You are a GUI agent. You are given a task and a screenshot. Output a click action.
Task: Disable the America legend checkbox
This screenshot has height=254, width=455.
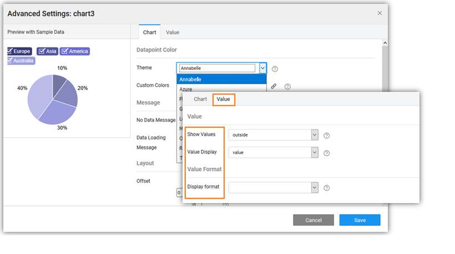coord(65,51)
